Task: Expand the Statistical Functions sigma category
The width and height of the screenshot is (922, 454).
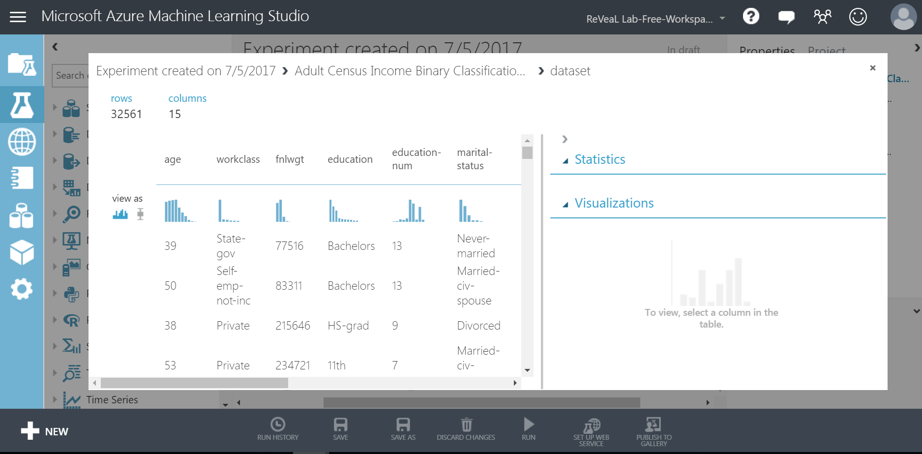Action: 55,346
